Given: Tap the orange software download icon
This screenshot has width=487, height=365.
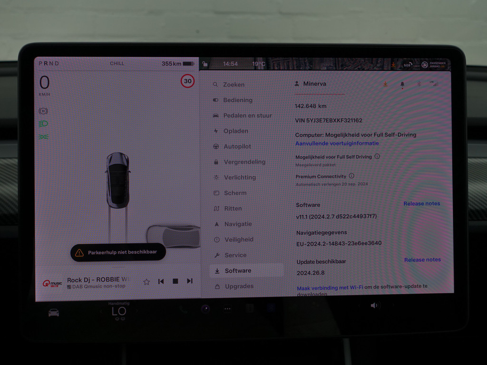Looking at the screenshot, I should (x=385, y=84).
